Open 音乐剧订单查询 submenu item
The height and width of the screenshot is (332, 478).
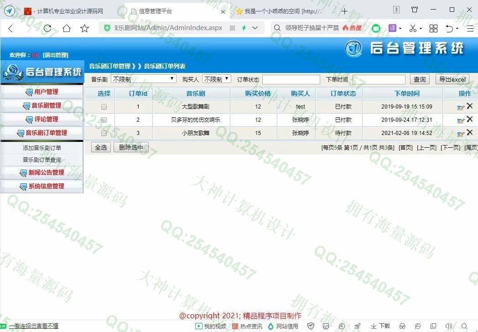point(42,160)
